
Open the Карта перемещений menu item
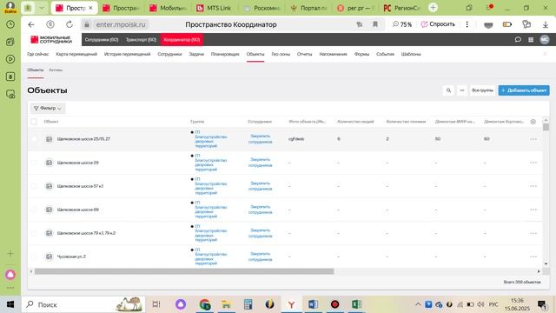tap(76, 54)
